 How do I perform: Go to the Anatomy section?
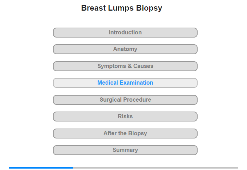(125, 49)
